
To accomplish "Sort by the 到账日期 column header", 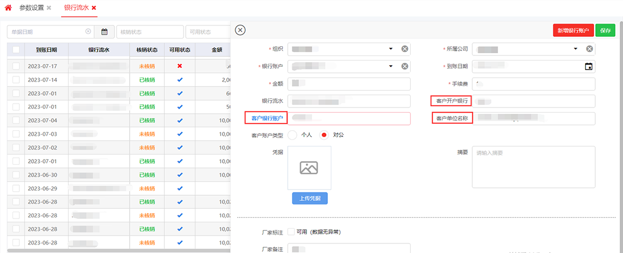I will click(46, 50).
